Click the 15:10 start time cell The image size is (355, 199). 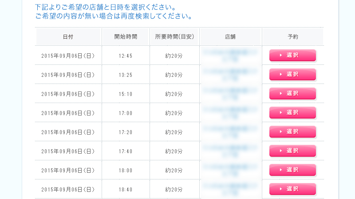pyautogui.click(x=126, y=94)
